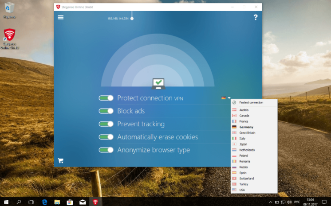Select Canada server location
This screenshot has width=331, height=206.
(254, 116)
